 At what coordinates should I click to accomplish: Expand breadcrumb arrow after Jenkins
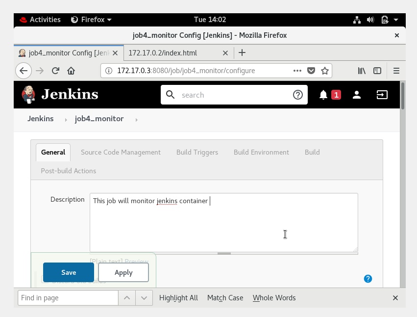click(66, 120)
